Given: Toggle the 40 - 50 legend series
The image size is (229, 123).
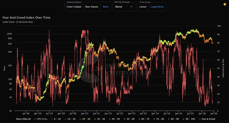Looking at the screenshot, I should tap(115, 119).
